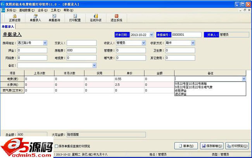The width and height of the screenshot is (252, 158).
Task: Click the 管理费 input field
Action: pyautogui.click(x=131, y=51)
